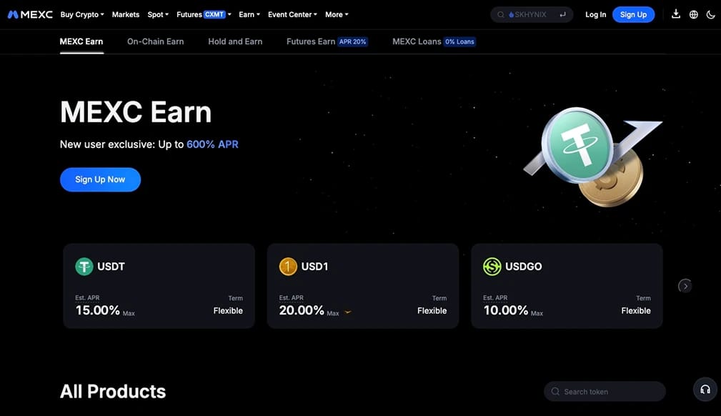Screen dimensions: 721x416
Task: Click the 'APR 20%' badge
Action: point(353,42)
